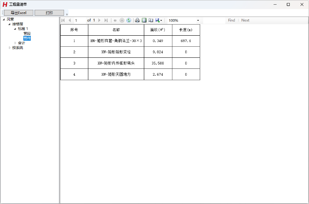This screenshot has height=204, width=309.
Task: Click the printer icon in report toolbar
Action: (137, 20)
